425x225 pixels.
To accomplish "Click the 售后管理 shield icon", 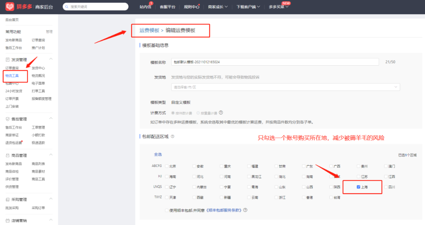I will click(7, 119).
